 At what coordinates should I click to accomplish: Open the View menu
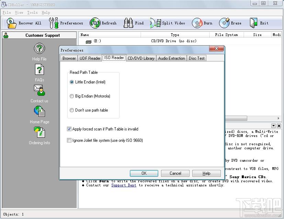tap(19, 12)
